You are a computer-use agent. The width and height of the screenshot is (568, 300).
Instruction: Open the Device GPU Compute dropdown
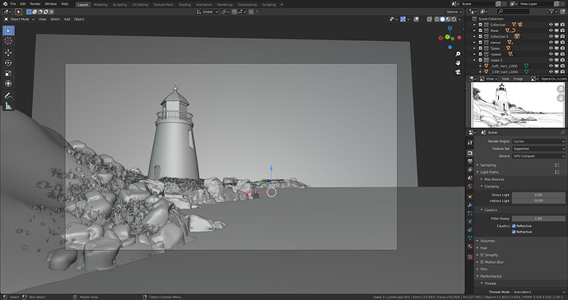[x=538, y=156]
